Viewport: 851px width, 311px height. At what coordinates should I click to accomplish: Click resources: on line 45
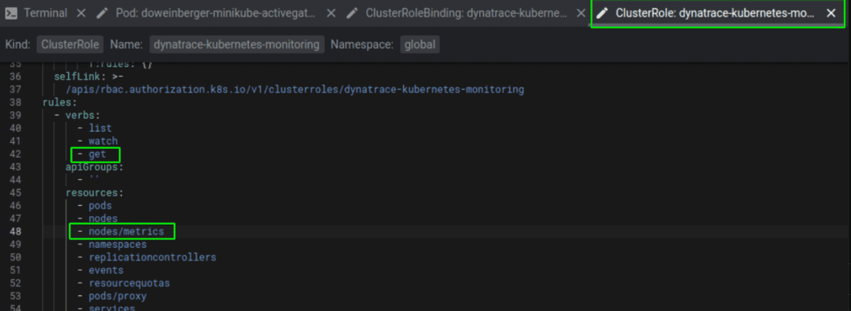tap(95, 193)
